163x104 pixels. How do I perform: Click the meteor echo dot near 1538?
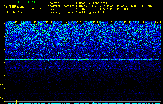134,75
